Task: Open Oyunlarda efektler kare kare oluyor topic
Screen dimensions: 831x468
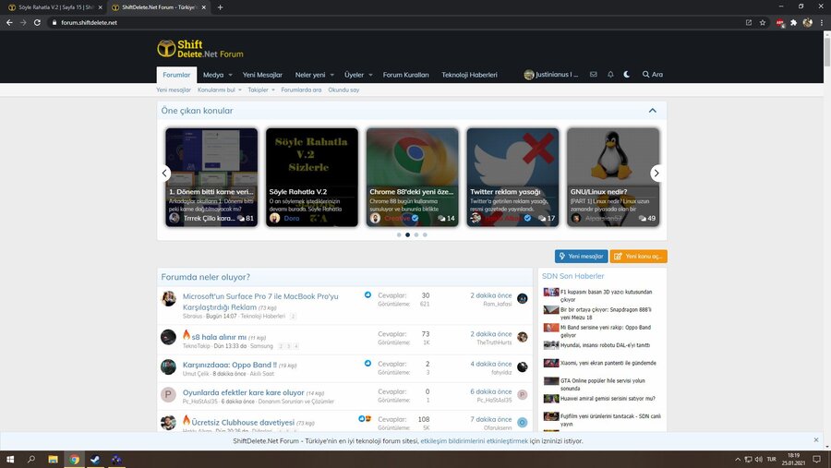Action: tap(243, 392)
